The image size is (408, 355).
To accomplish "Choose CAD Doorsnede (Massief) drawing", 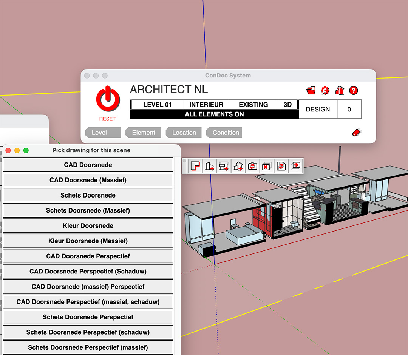I will click(x=88, y=180).
